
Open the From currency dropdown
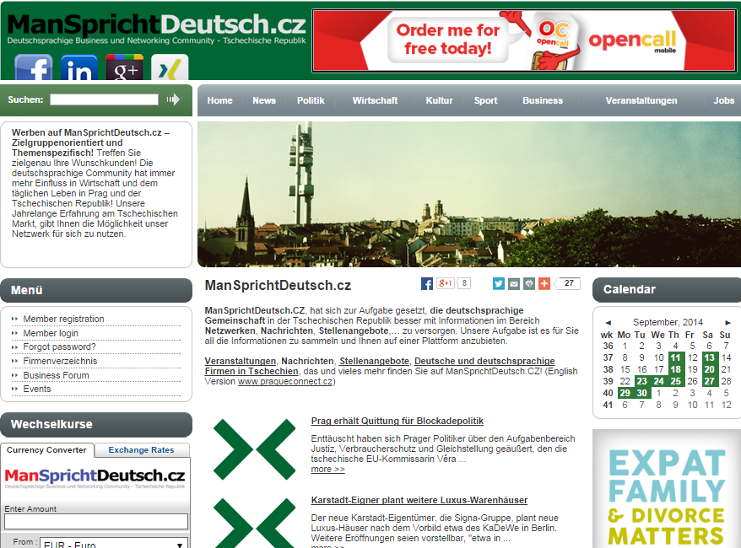coord(114,544)
